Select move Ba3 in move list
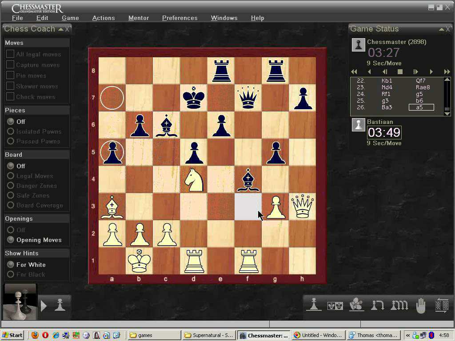Screen dimensions: 455x341 [x=387, y=107]
